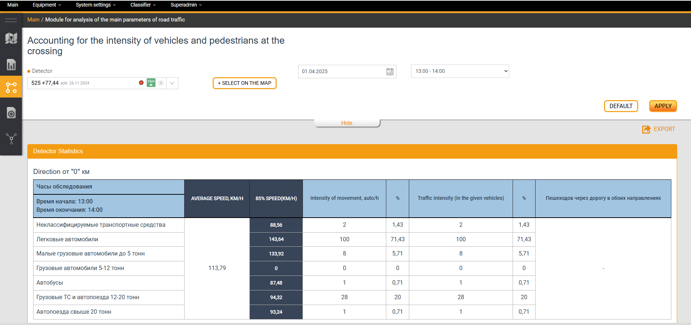Go to Main in the top menu

[x=13, y=5]
